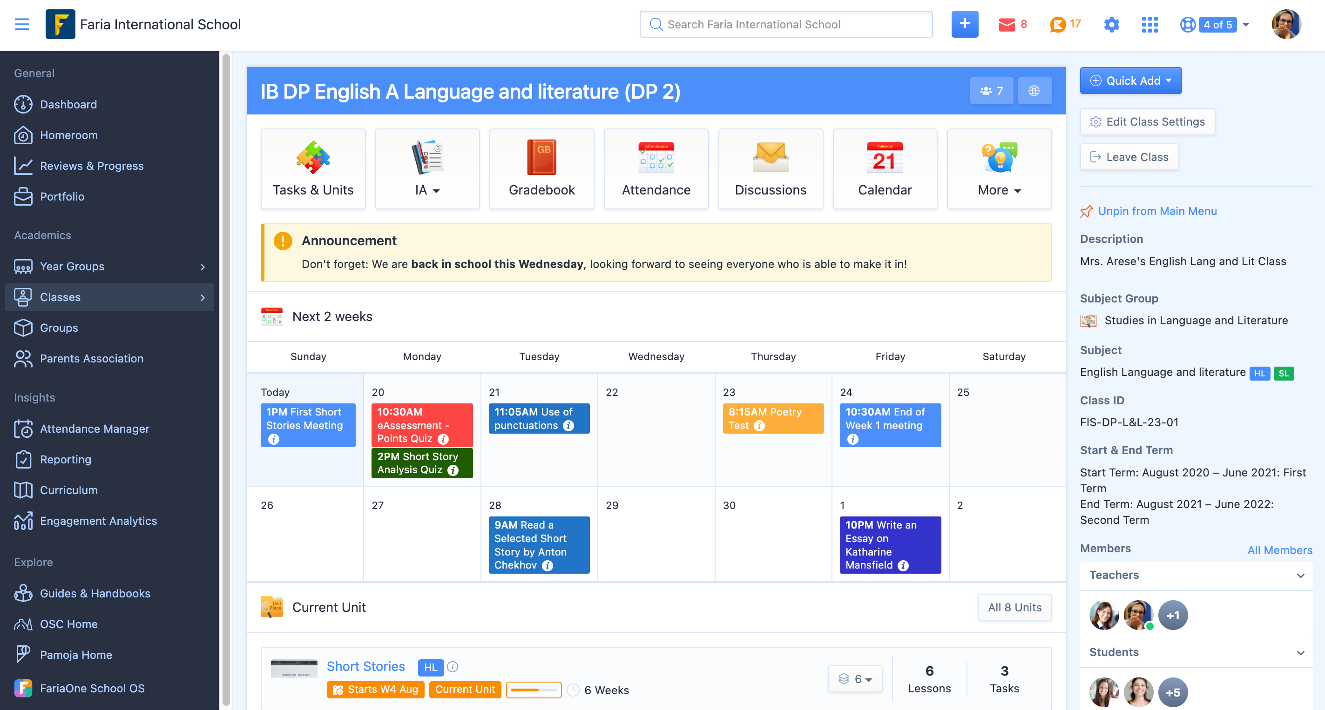Click the orange chat notifications icon
Screen dimensions: 1325x710
(1057, 24)
